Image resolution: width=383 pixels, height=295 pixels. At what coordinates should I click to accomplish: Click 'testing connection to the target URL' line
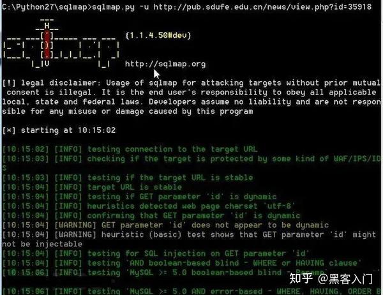130,149
